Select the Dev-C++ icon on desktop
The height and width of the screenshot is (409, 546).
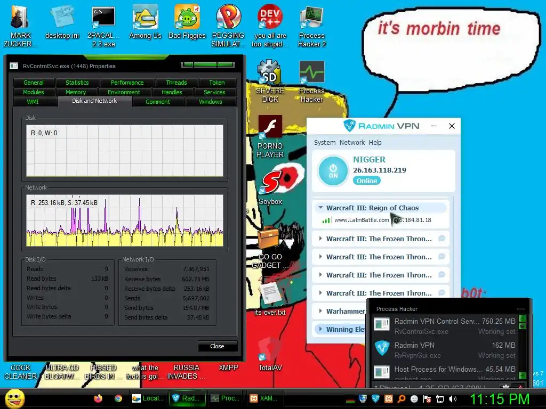coord(270,26)
